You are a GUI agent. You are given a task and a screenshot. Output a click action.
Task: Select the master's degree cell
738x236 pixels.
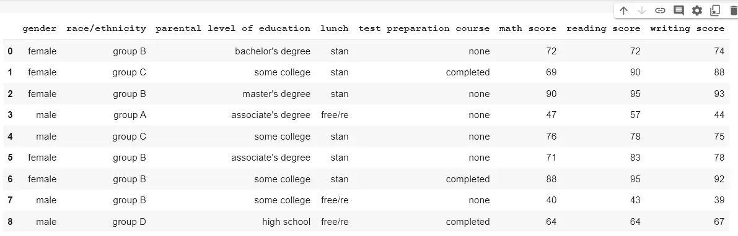pyautogui.click(x=277, y=94)
